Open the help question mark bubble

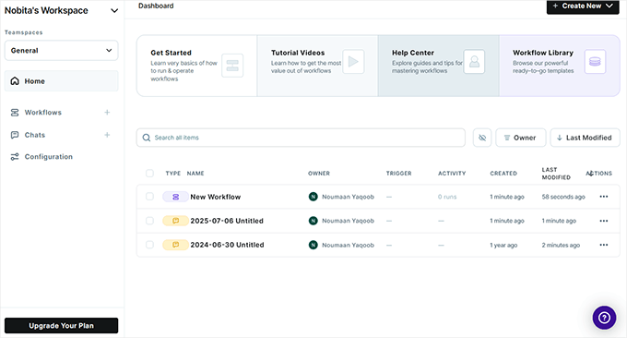pyautogui.click(x=604, y=318)
